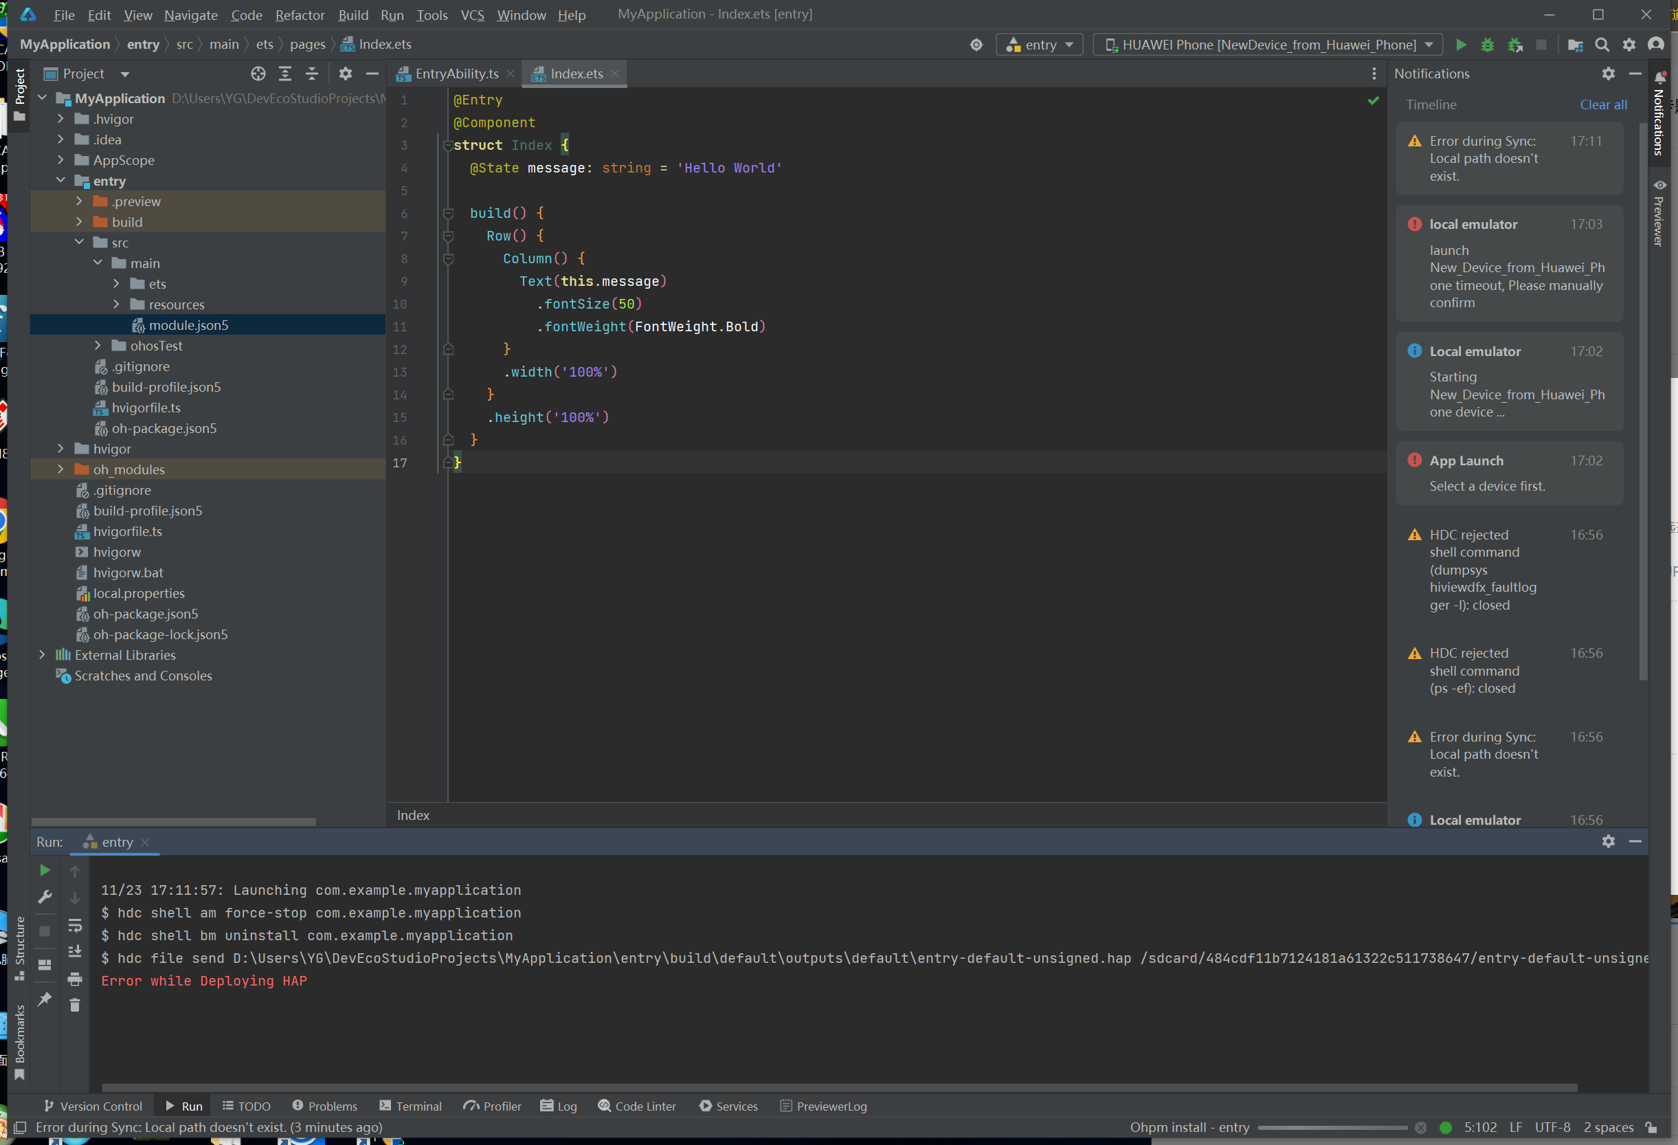The height and width of the screenshot is (1145, 1678).
Task: Open line separator LF selector
Action: 1516,1128
